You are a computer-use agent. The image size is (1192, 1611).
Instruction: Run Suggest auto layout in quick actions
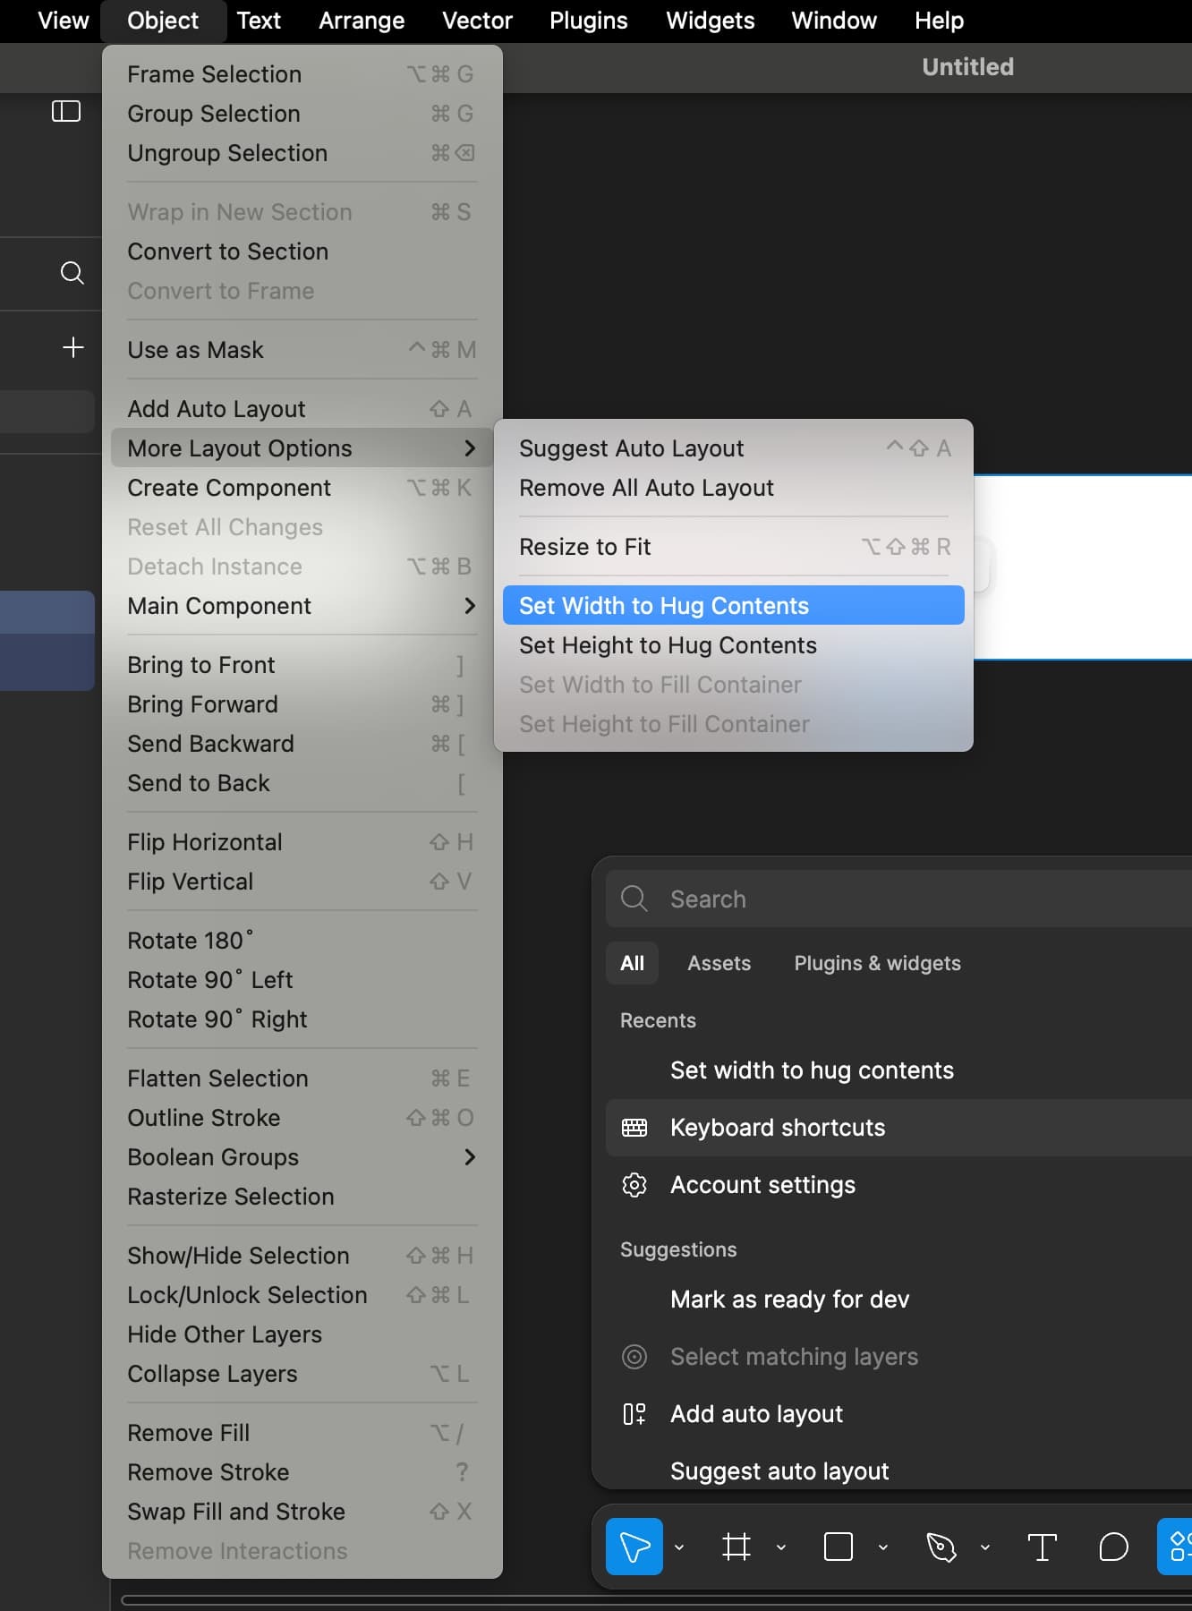(898, 1471)
